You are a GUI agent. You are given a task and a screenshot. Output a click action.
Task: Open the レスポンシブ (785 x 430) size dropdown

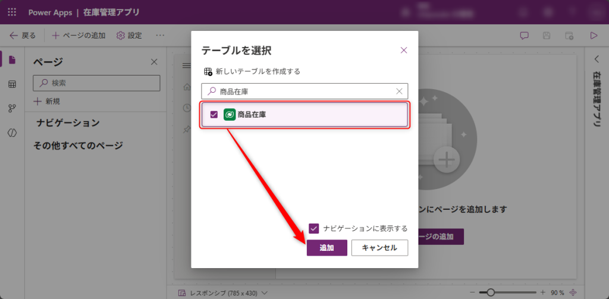pos(223,293)
